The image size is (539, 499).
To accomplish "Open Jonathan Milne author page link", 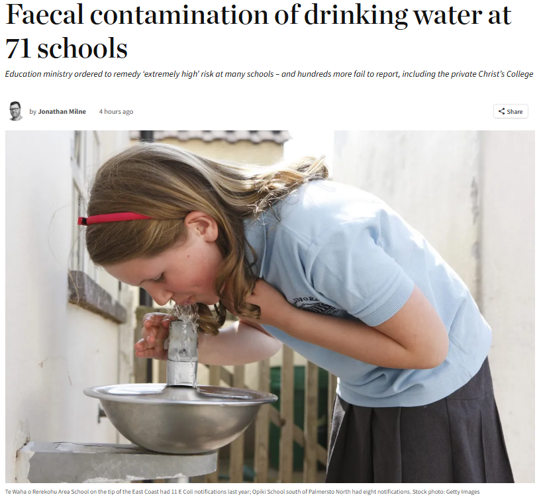I will tap(62, 111).
